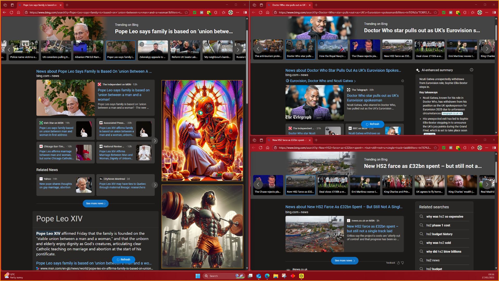
Task: Switch to 'New HS2 farce as £32bn spent' tab
Action: 289,140
